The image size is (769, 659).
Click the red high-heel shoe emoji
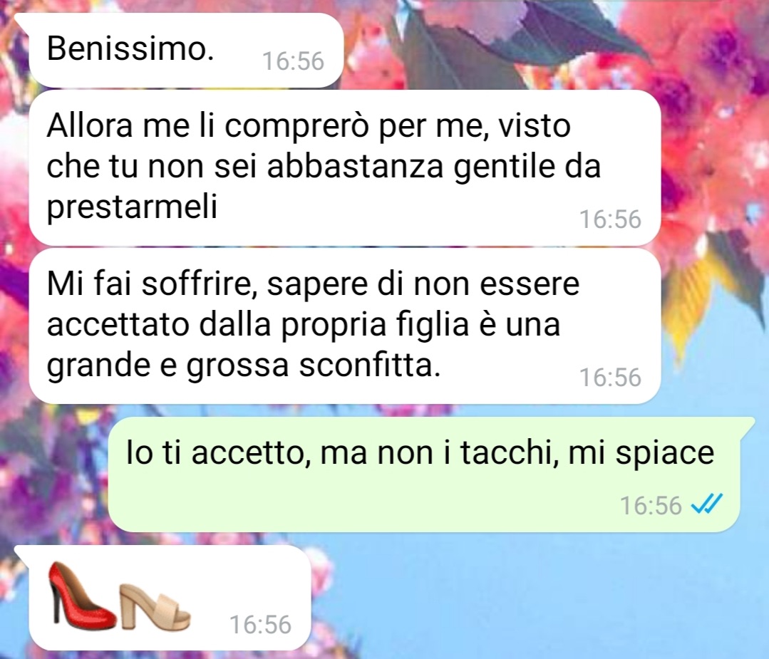[x=83, y=595]
